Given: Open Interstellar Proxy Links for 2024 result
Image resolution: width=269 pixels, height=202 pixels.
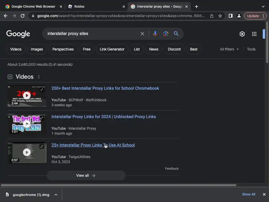Looking at the screenshot, I should [104, 117].
